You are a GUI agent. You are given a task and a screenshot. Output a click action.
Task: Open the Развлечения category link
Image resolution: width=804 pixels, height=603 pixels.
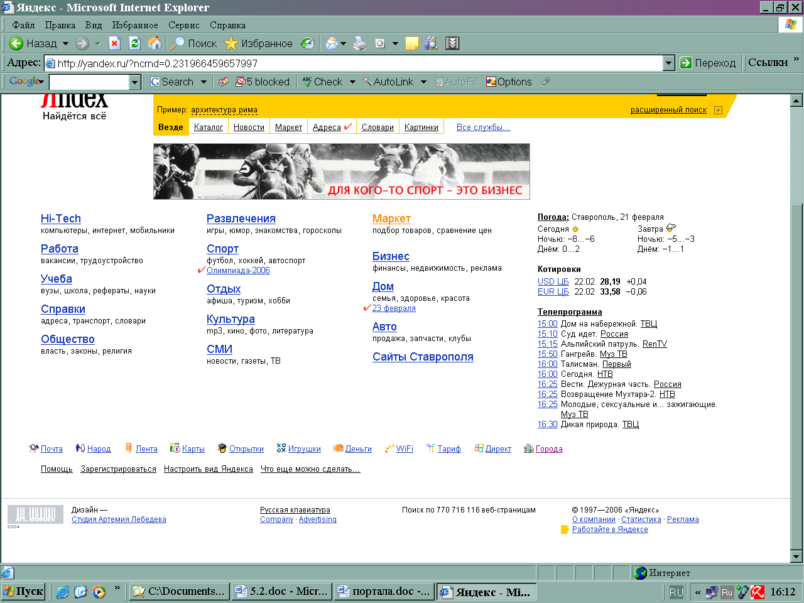coord(241,219)
